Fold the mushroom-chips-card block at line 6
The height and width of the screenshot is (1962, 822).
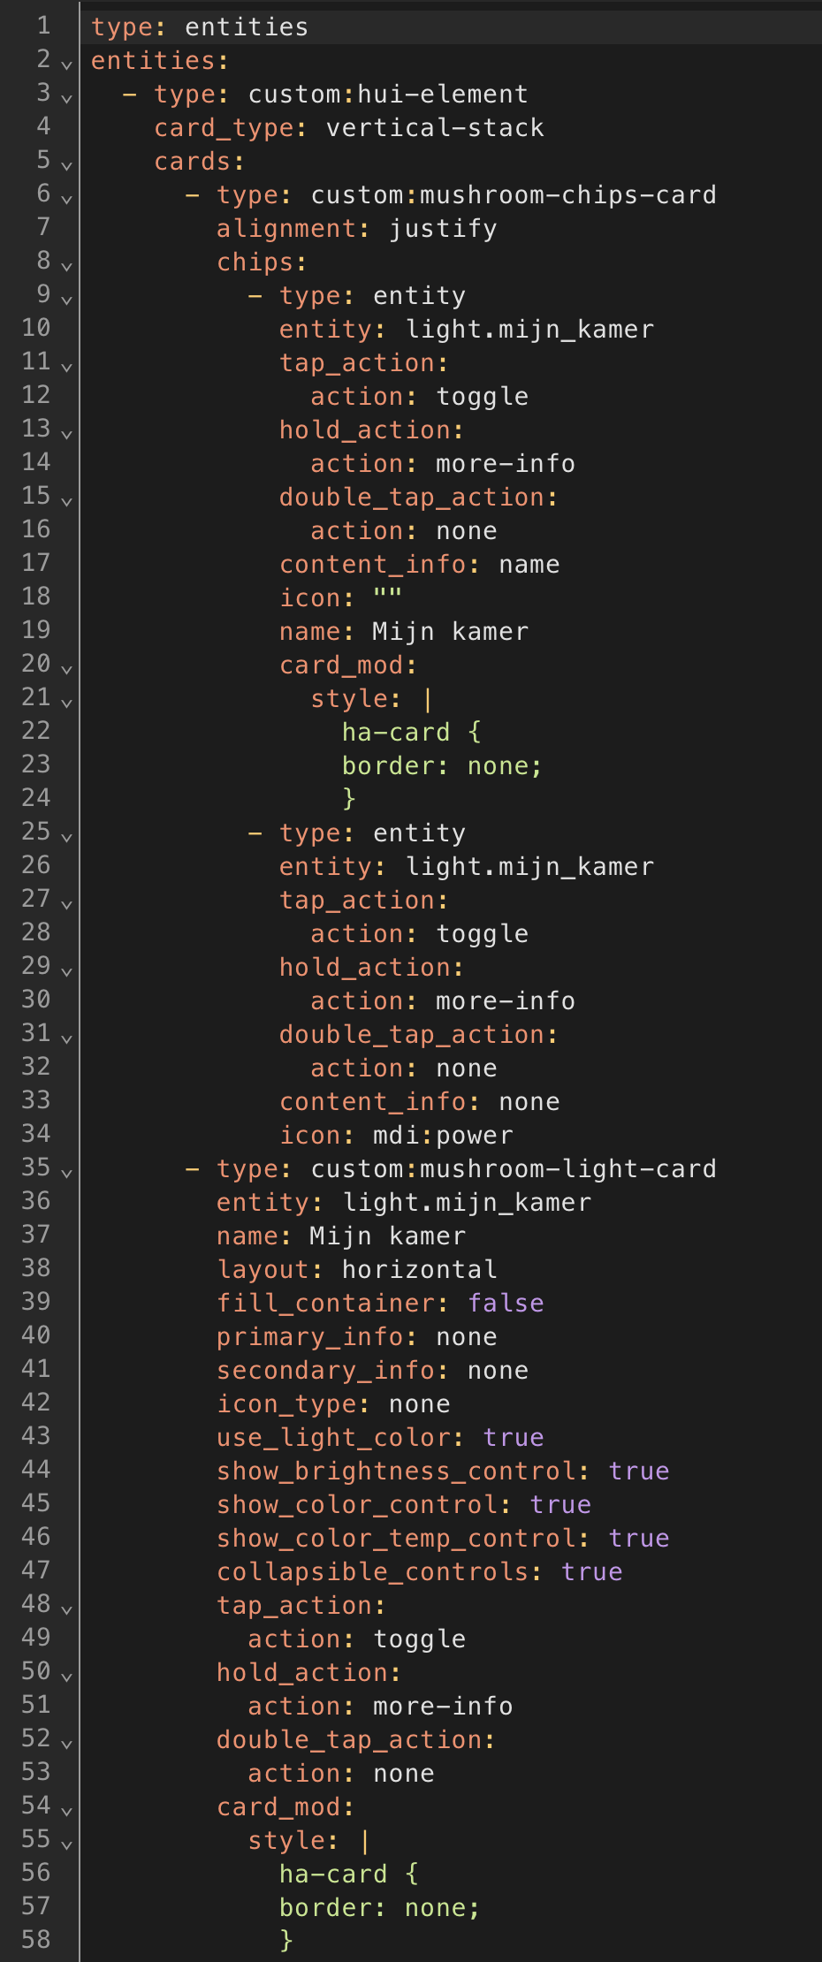pos(66,198)
